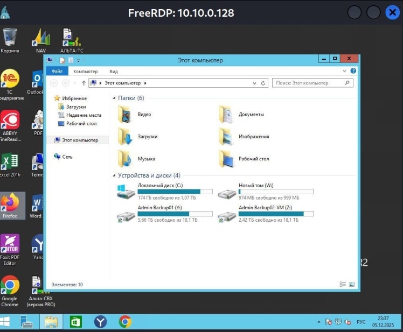Switch to large thumbnails view in status bar
Image resolution: width=403 pixels, height=332 pixels.
(352, 284)
